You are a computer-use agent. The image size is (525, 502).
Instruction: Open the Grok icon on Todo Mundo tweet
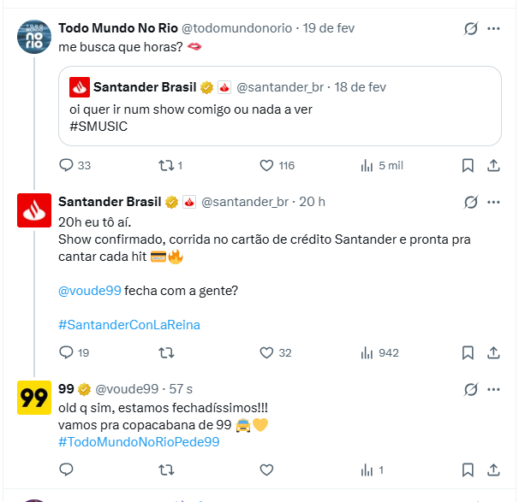click(470, 29)
